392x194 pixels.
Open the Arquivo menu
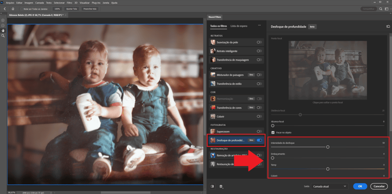pyautogui.click(x=10, y=3)
